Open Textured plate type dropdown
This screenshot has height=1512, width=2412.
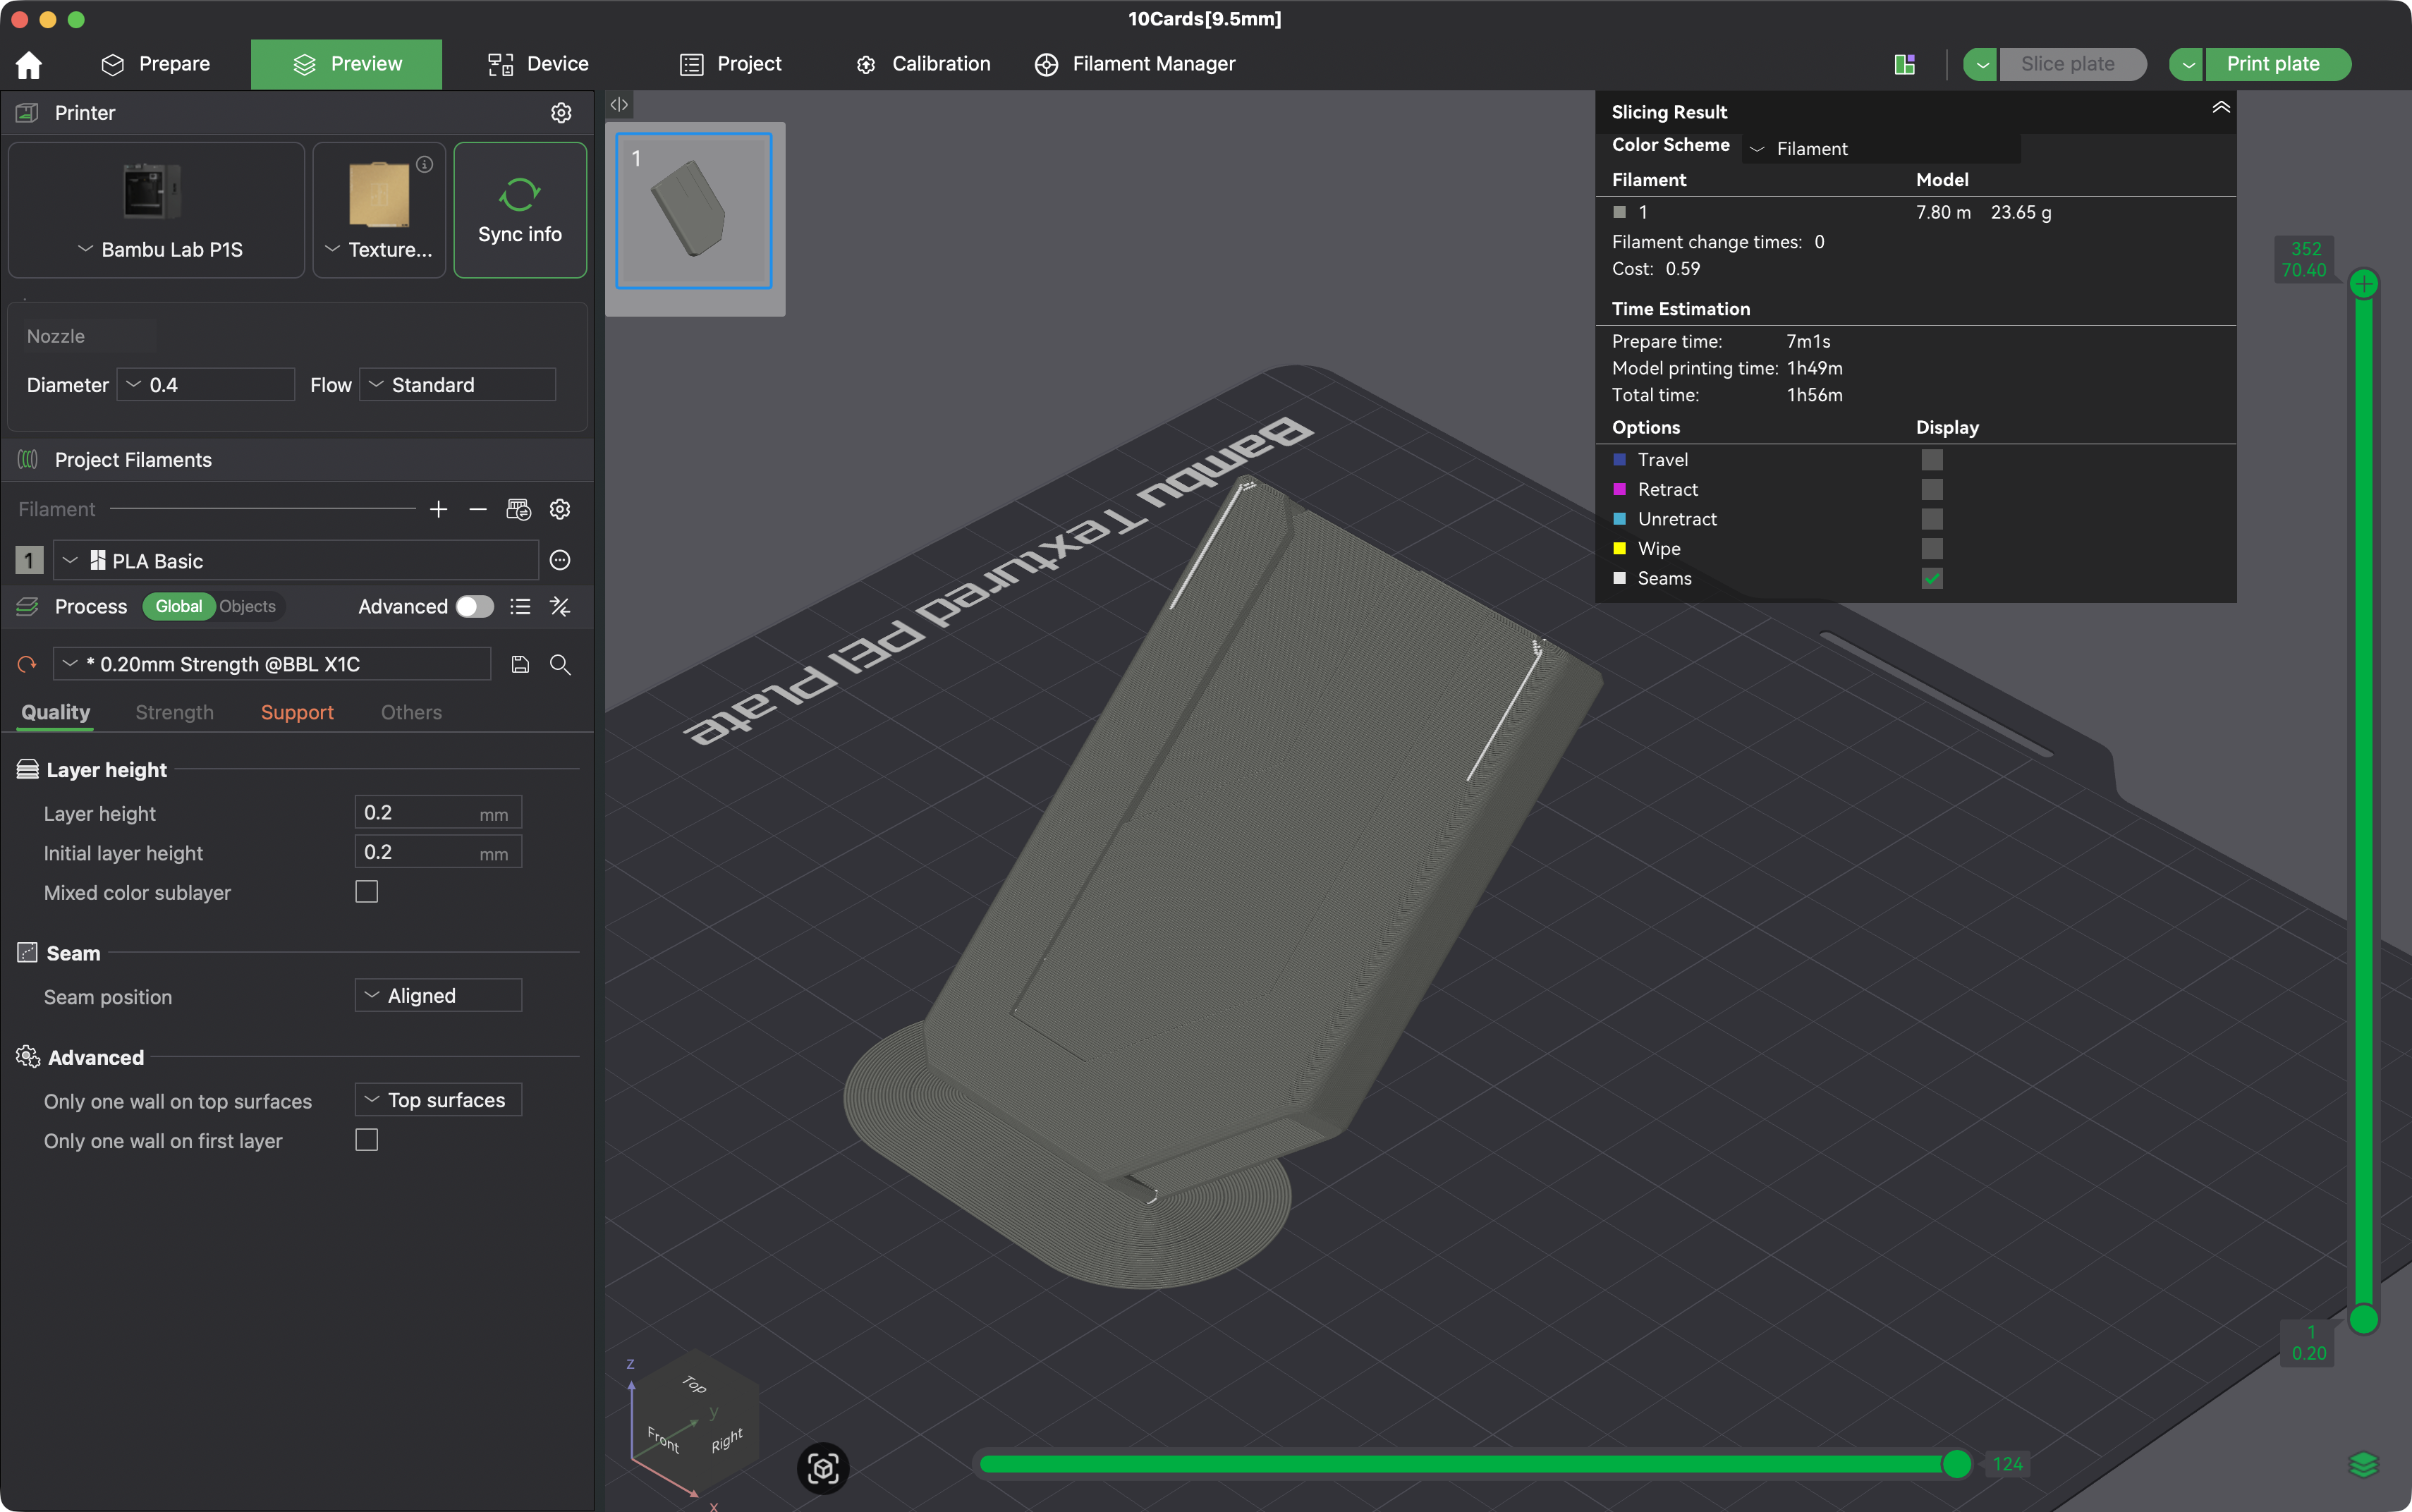click(x=379, y=250)
